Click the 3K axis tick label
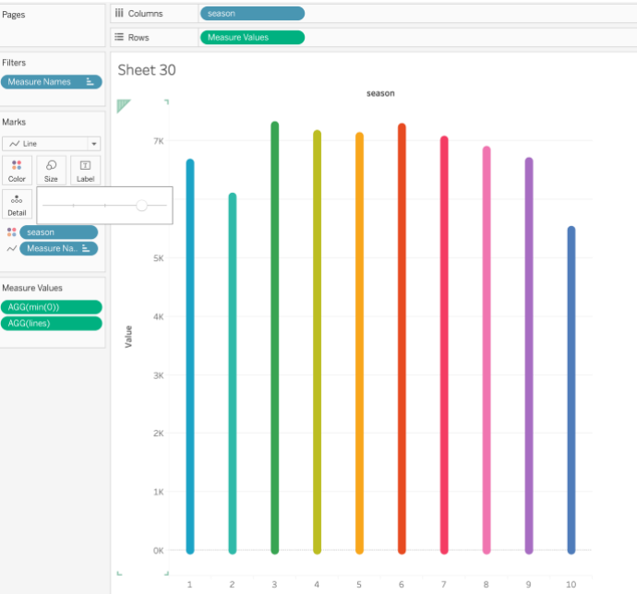 tap(159, 375)
